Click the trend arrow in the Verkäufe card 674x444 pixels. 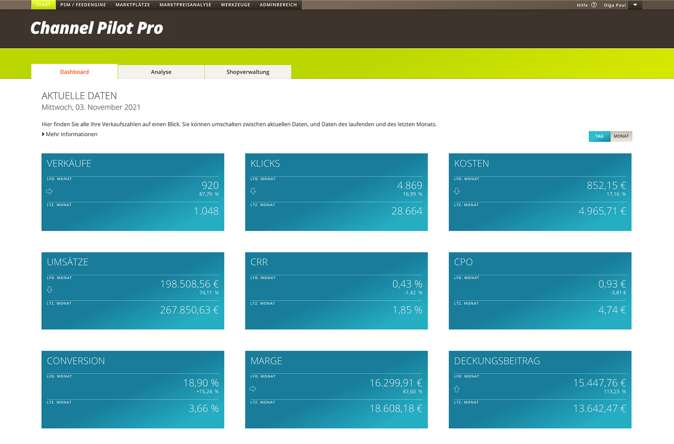click(49, 191)
